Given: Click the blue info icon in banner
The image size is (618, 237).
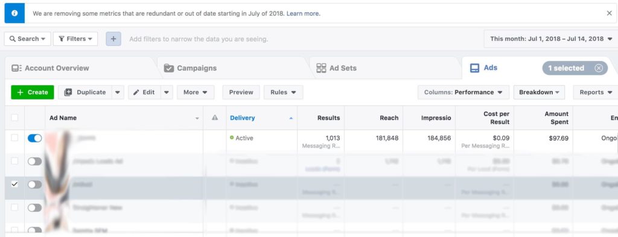Looking at the screenshot, I should coord(14,13).
